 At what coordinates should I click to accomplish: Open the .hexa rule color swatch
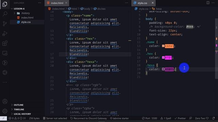pos(163,69)
